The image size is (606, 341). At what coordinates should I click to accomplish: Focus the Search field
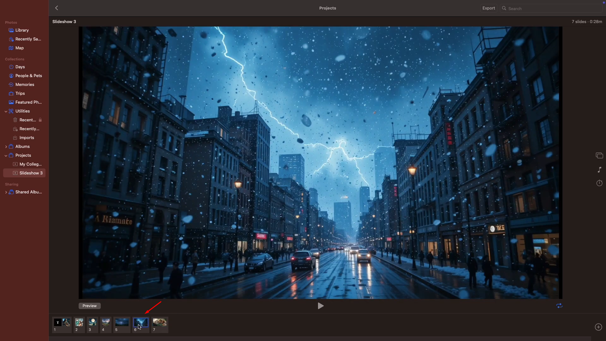point(551,9)
